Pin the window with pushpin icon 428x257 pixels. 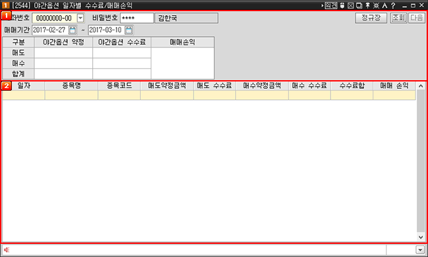[x=367, y=5]
